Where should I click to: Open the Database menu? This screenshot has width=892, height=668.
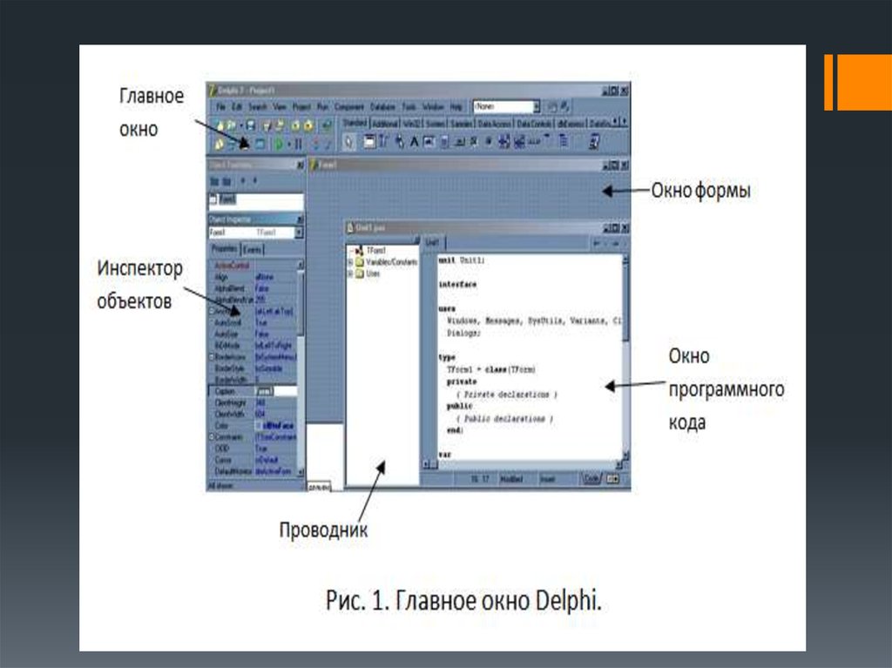pos(383,106)
